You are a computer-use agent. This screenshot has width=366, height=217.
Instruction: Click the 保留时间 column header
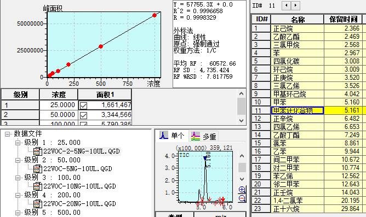[343, 19]
